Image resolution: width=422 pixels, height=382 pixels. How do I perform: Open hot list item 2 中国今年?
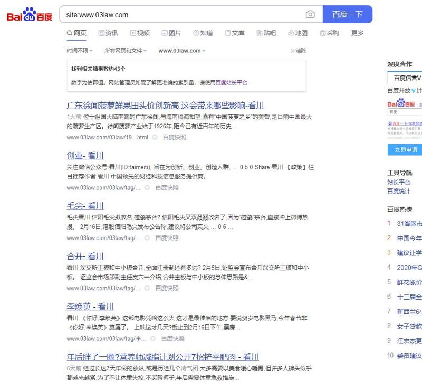coord(409,238)
